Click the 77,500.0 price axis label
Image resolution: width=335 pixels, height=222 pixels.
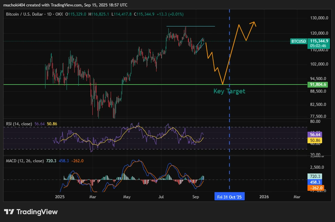(318, 116)
